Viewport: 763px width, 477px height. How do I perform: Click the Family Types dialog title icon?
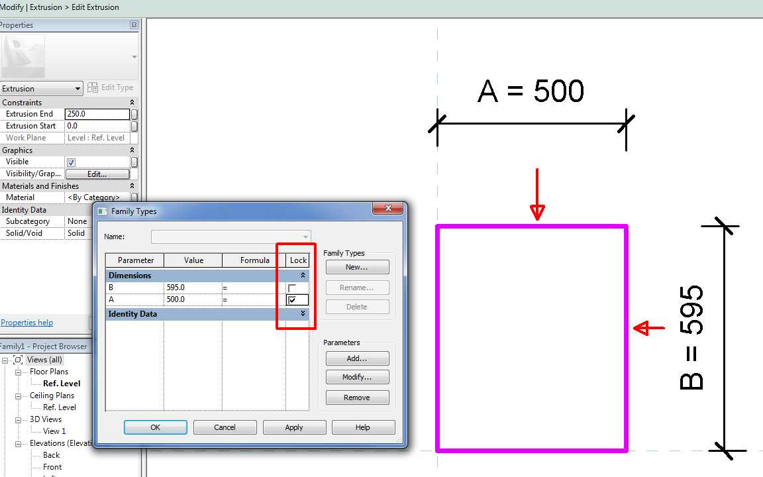pyautogui.click(x=102, y=211)
